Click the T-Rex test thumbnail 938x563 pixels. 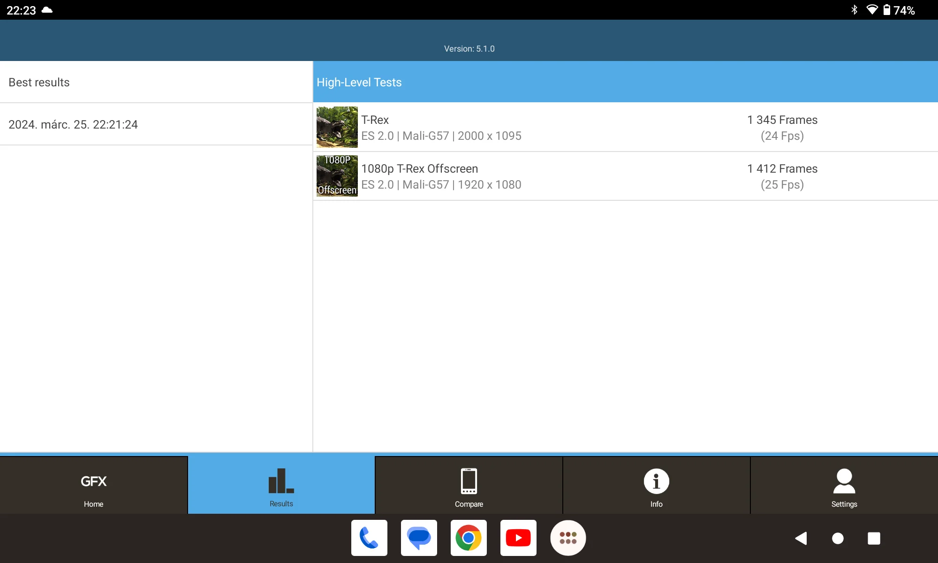[337, 127]
